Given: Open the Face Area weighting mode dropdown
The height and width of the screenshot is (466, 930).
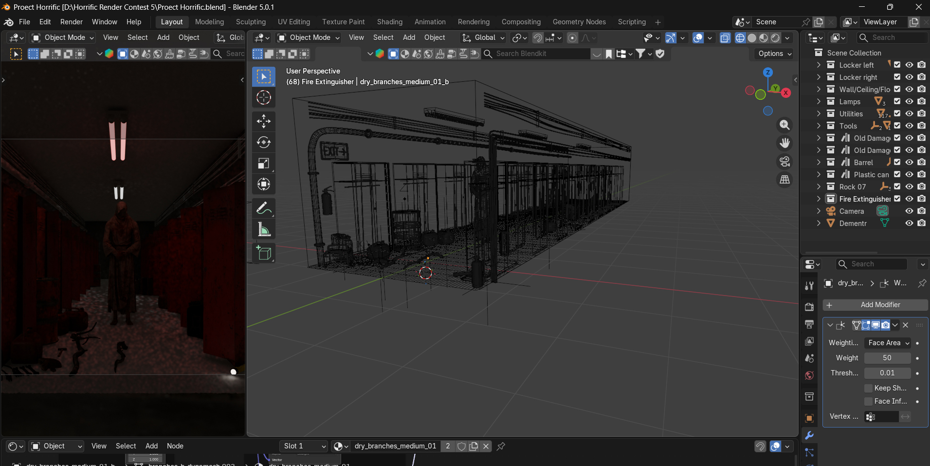Looking at the screenshot, I should pos(888,343).
